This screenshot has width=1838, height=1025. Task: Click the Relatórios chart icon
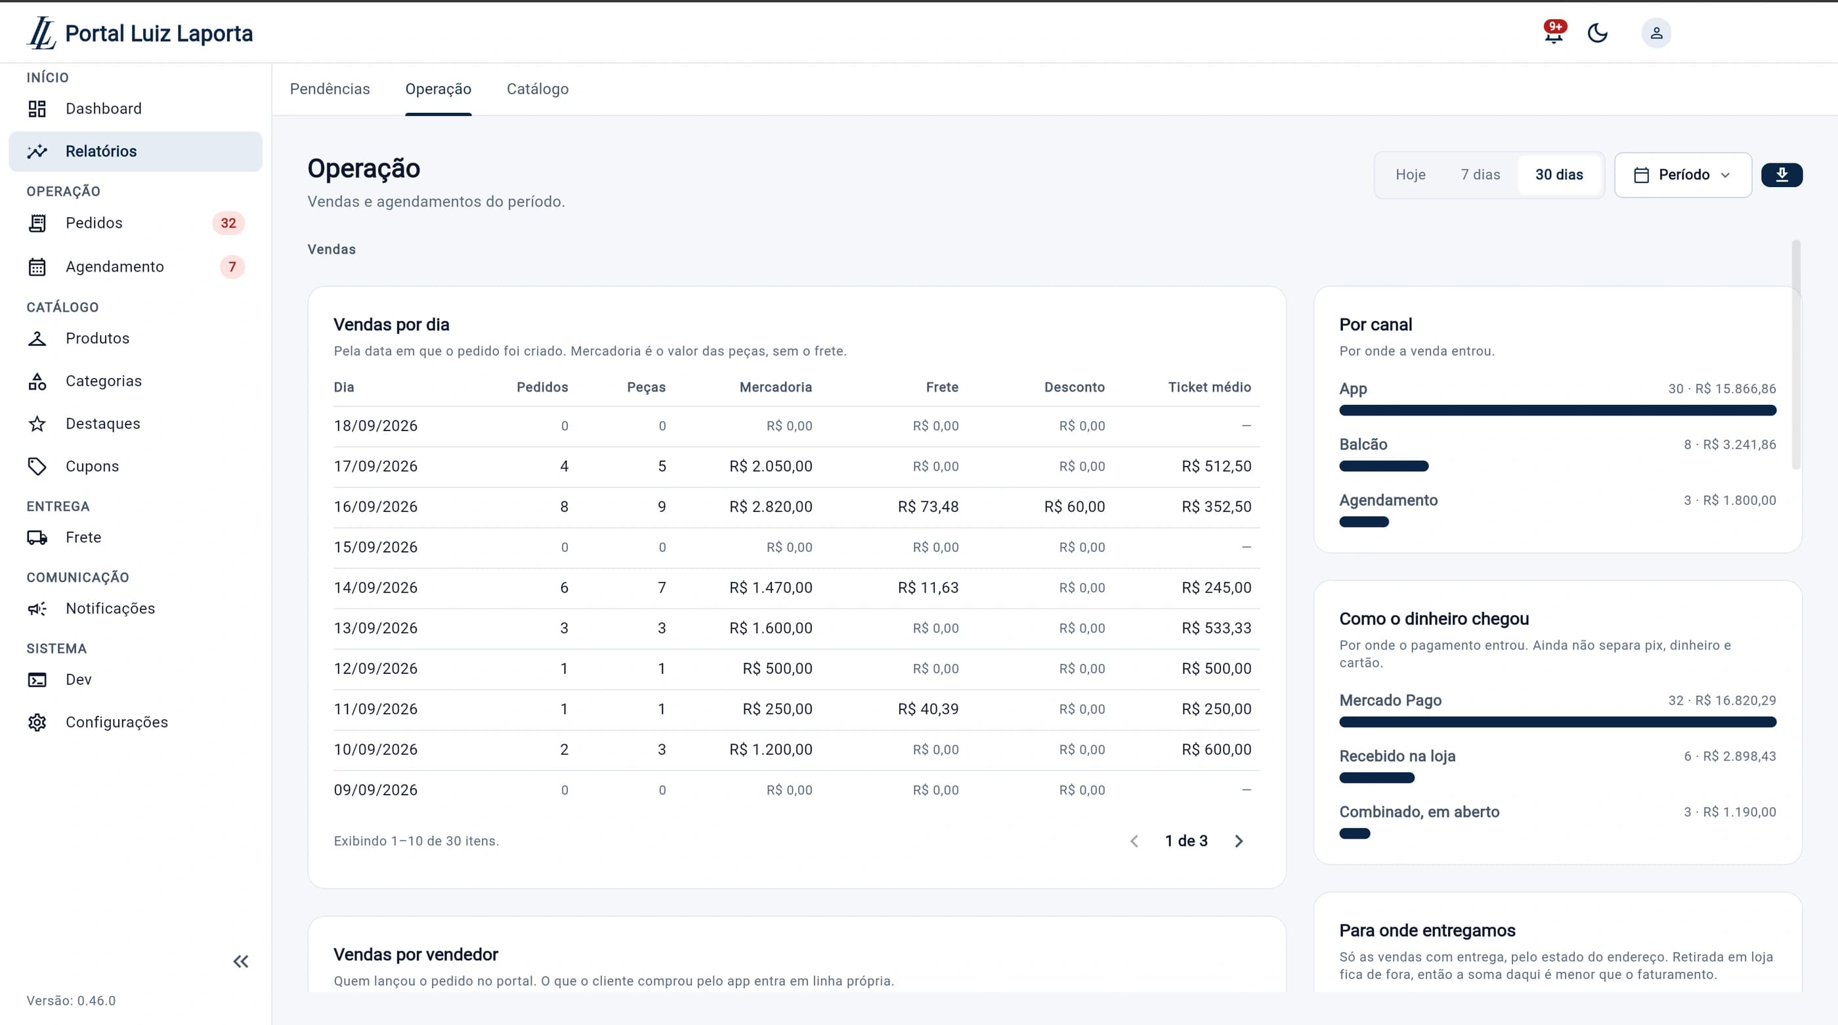[37, 151]
